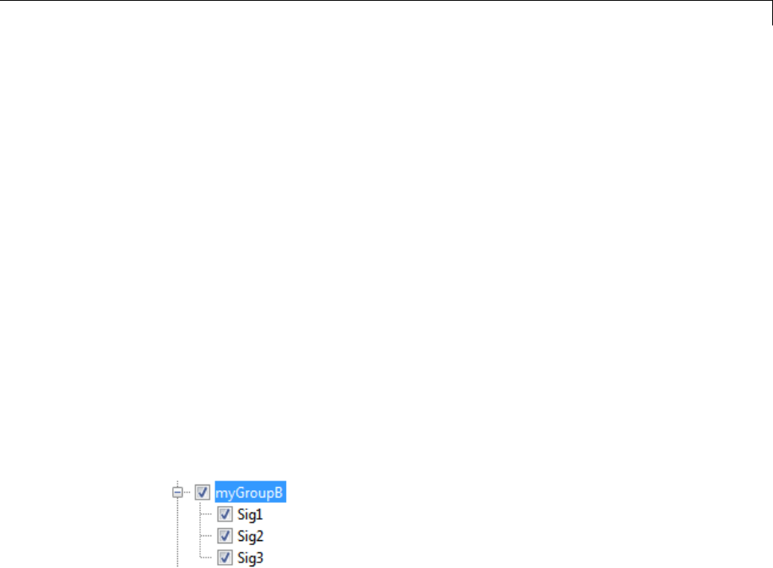Select the Sig1 signal label

click(x=250, y=514)
